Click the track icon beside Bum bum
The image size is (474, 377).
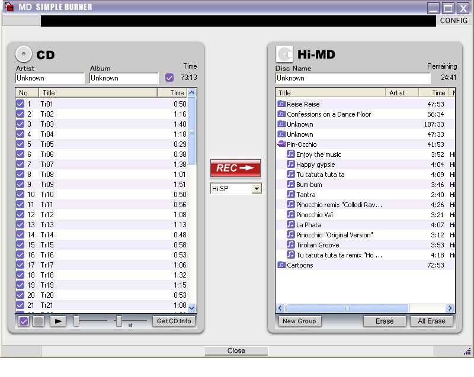click(290, 184)
